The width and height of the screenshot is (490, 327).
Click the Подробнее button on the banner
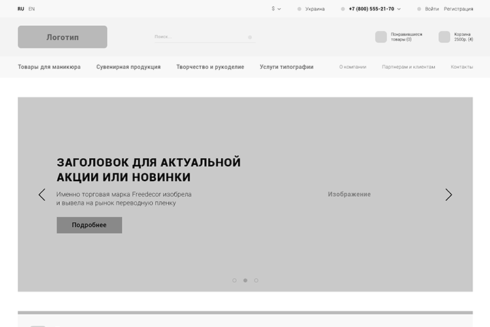89,225
